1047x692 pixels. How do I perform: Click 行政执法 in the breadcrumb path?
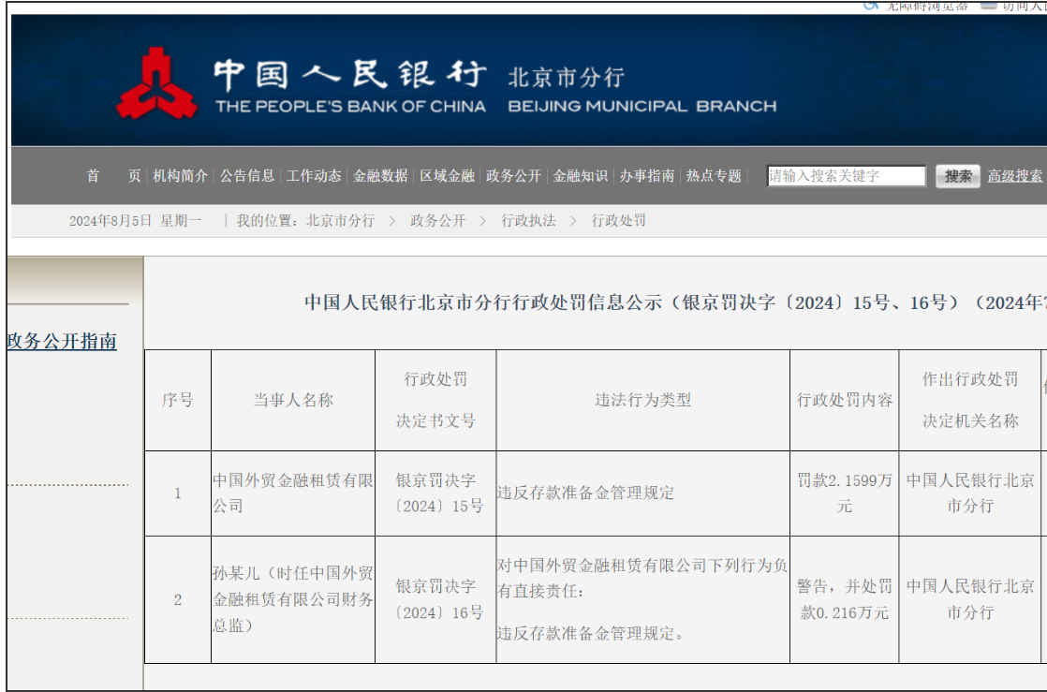pos(528,221)
